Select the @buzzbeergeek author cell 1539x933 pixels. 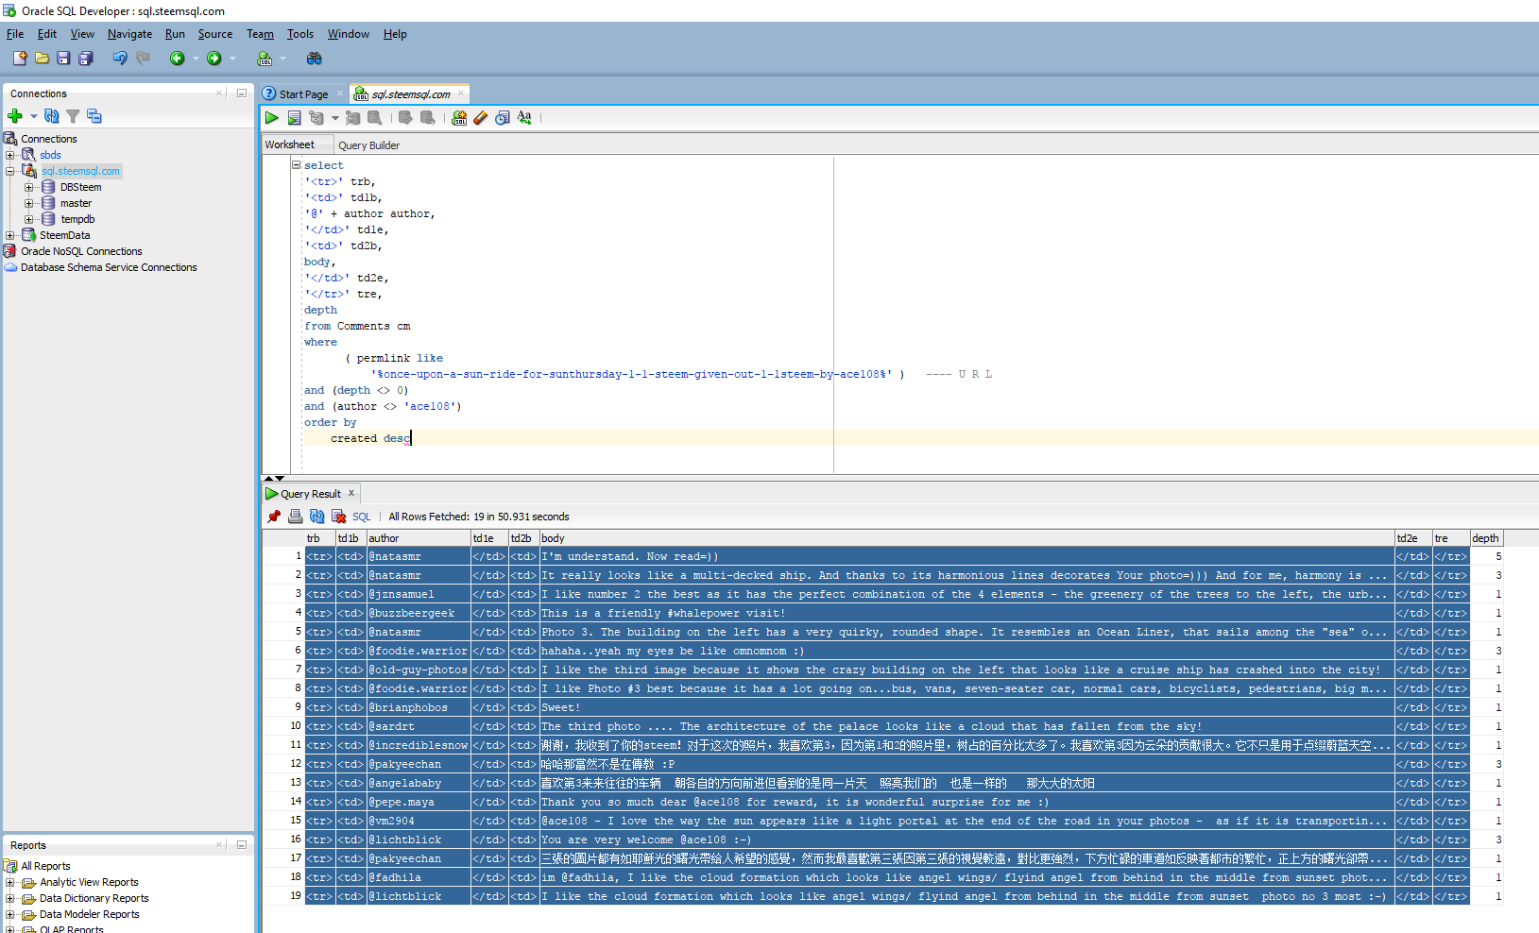[419, 613]
